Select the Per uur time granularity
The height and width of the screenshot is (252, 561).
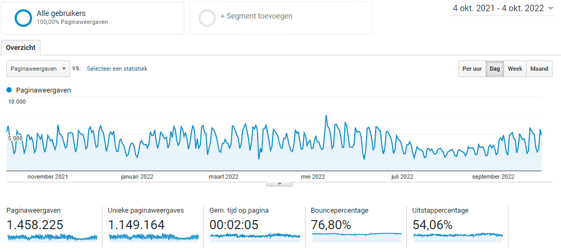[x=472, y=69]
